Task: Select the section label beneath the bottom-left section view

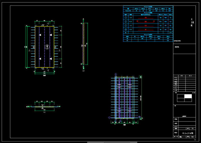Action: 44,112
